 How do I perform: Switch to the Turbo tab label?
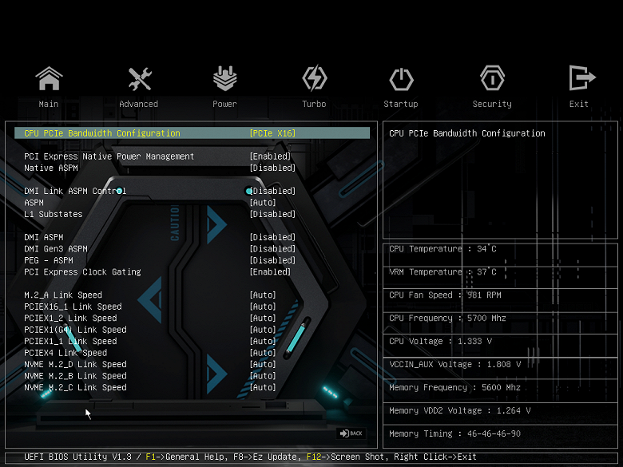point(314,104)
